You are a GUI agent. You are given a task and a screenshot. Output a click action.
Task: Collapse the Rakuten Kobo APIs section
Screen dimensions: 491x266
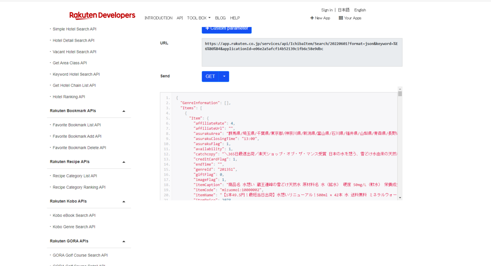click(x=124, y=201)
